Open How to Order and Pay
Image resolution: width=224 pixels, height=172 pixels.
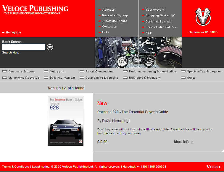click(x=161, y=27)
